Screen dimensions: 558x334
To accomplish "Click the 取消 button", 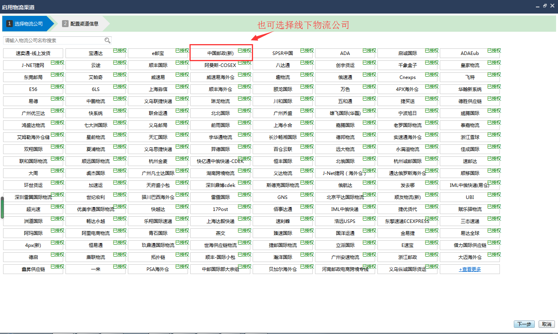I will coord(547,324).
